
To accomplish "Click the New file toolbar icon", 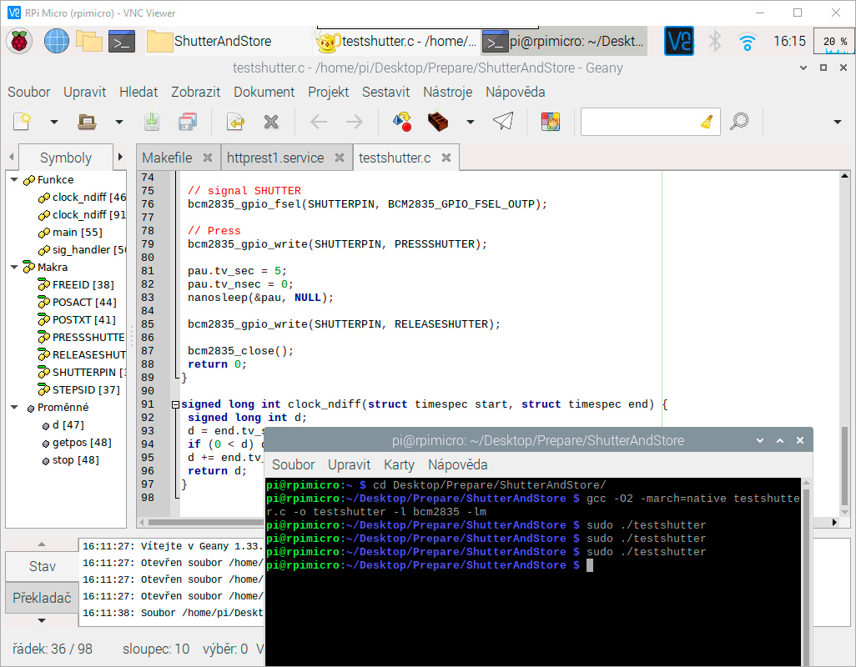I will (x=21, y=122).
